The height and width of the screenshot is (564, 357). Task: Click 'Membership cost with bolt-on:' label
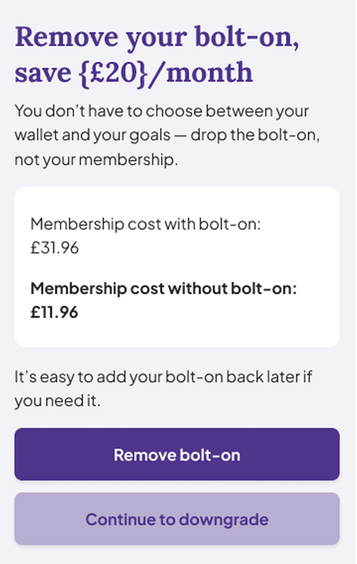(x=146, y=223)
